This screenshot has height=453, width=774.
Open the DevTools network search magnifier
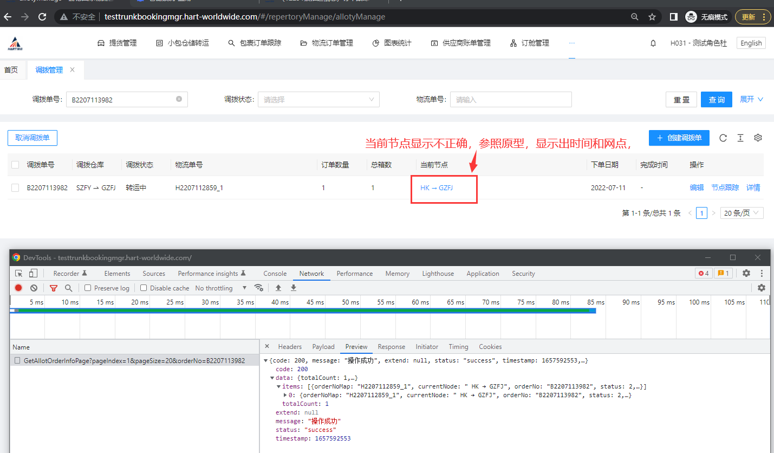68,288
